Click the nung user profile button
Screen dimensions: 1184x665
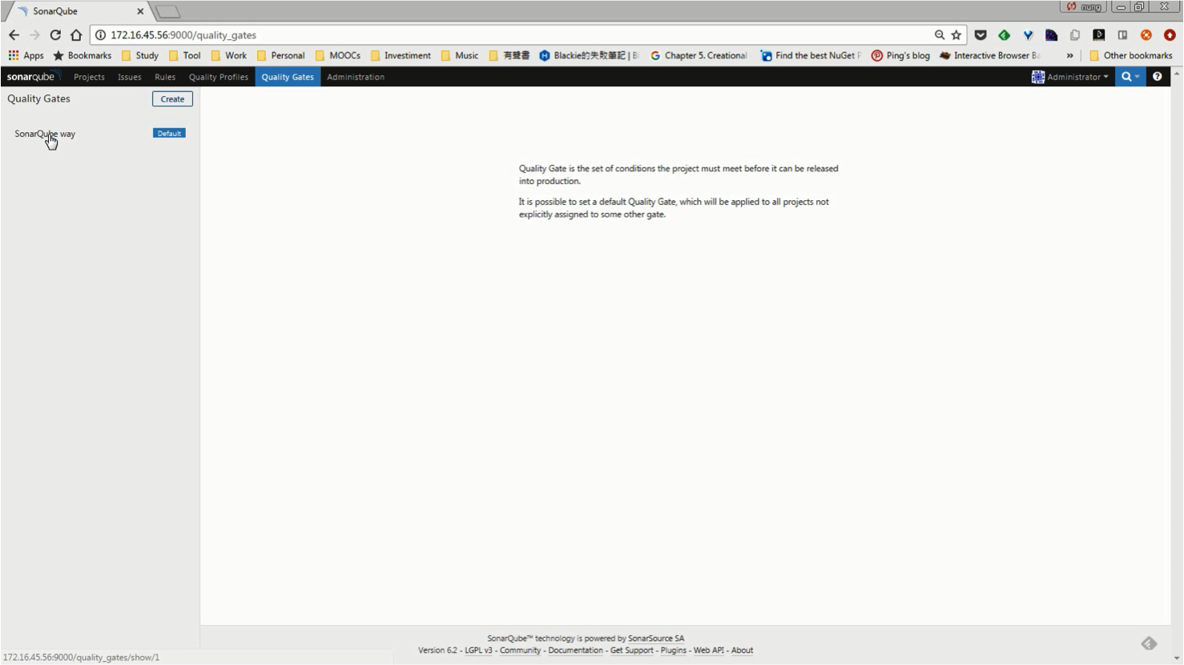pos(1083,6)
